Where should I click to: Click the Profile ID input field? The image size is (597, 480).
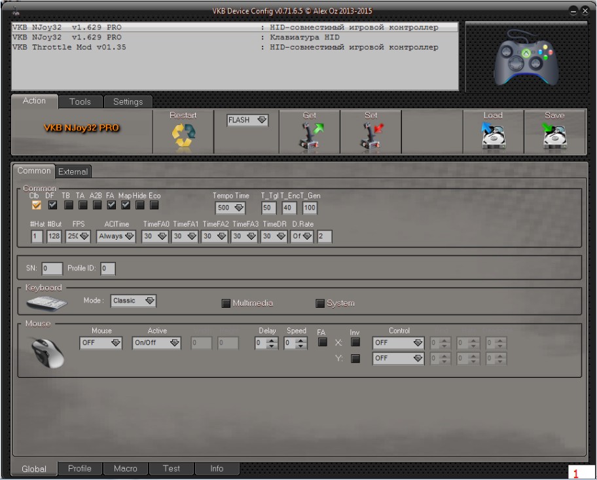coord(108,268)
